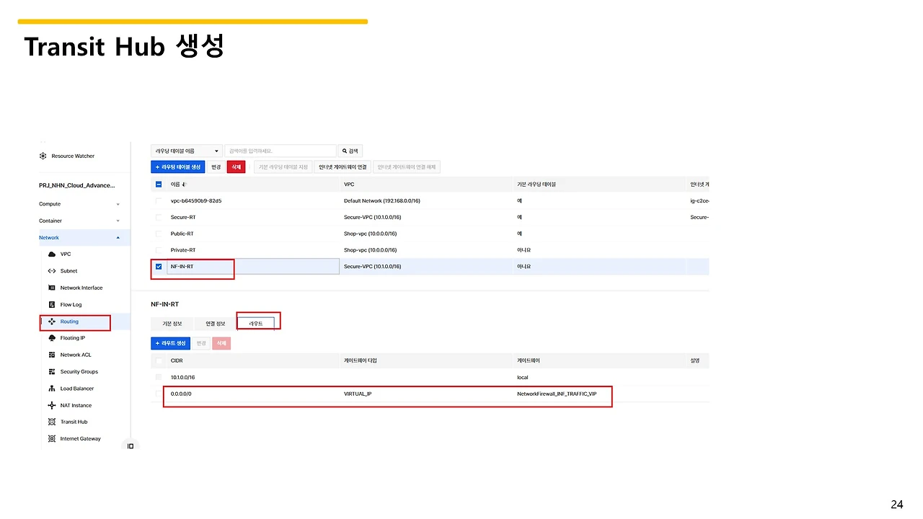The image size is (923, 519).
Task: Expand the Compute menu section
Action: coord(118,204)
